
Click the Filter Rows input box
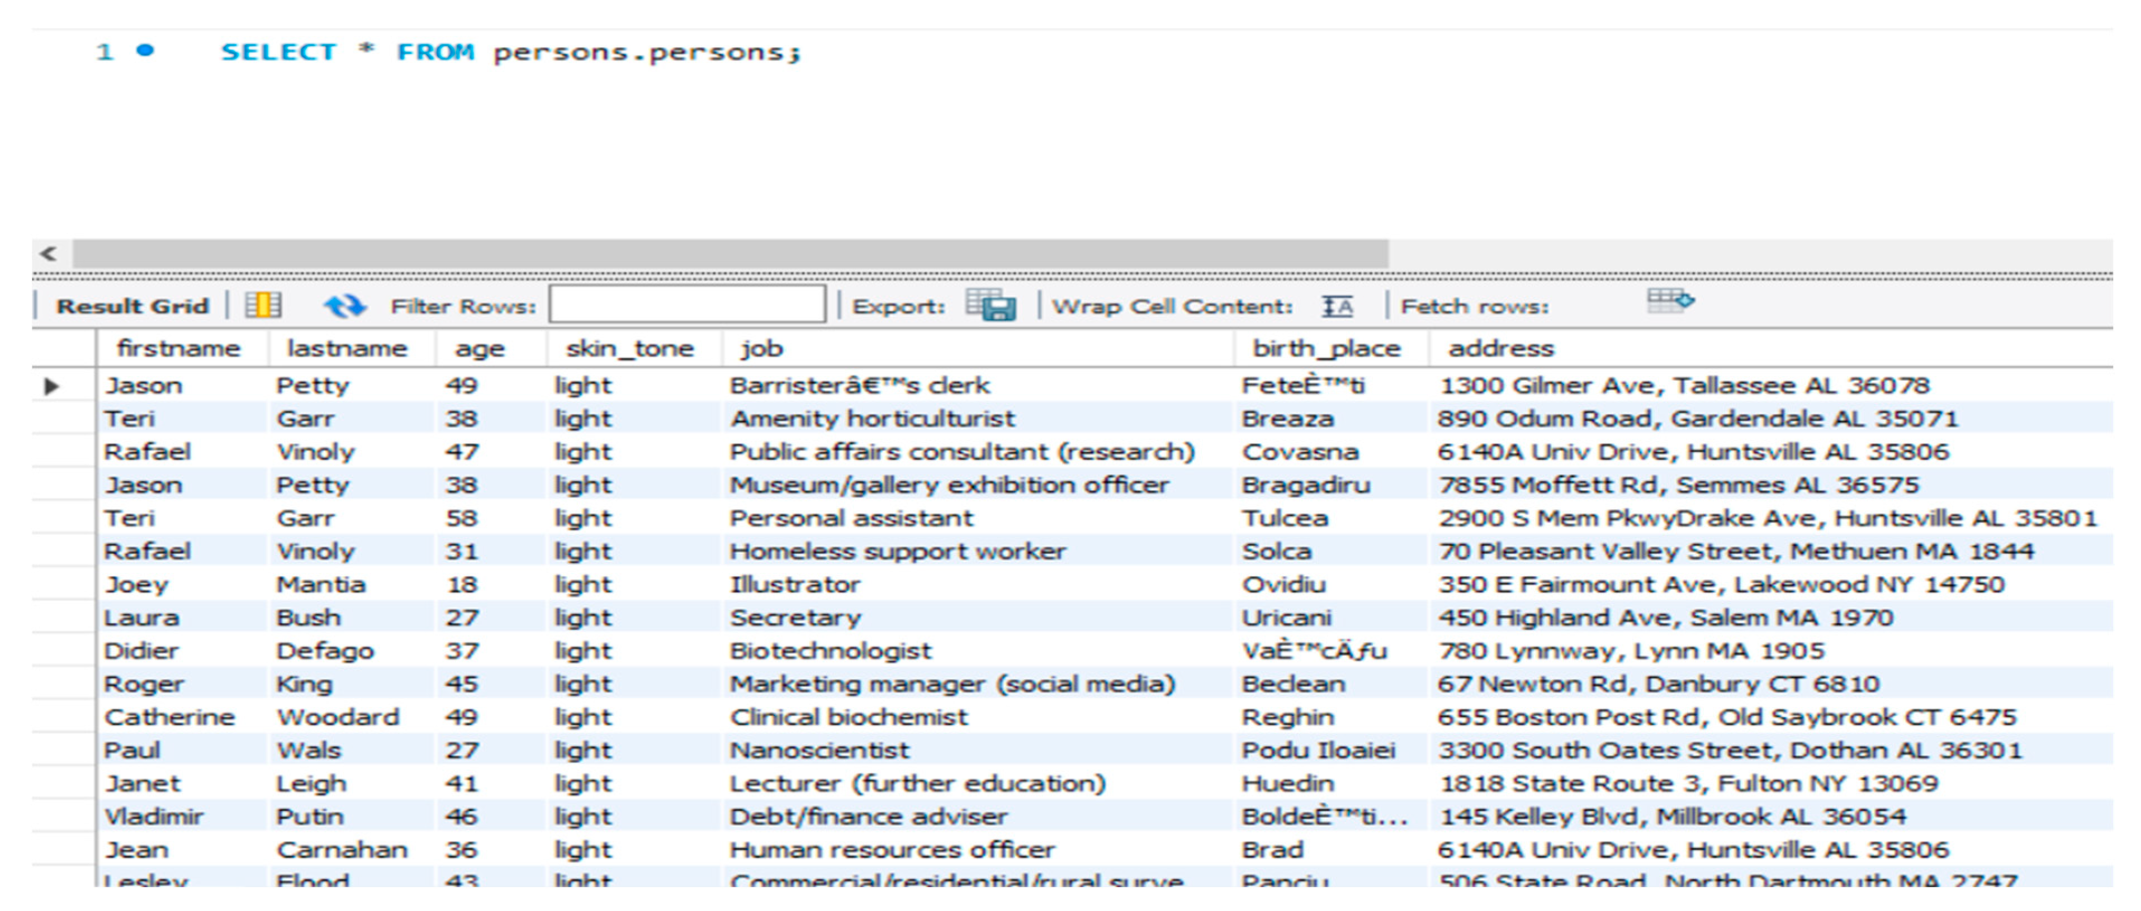pos(688,305)
